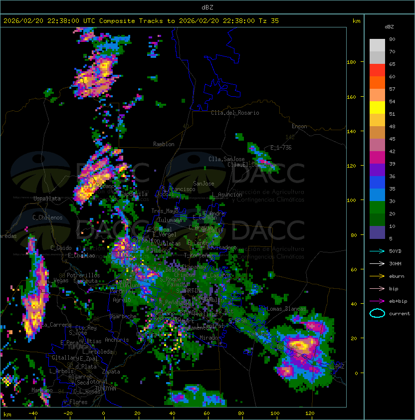Click the 'dBZ' title at top center

tap(207, 7)
